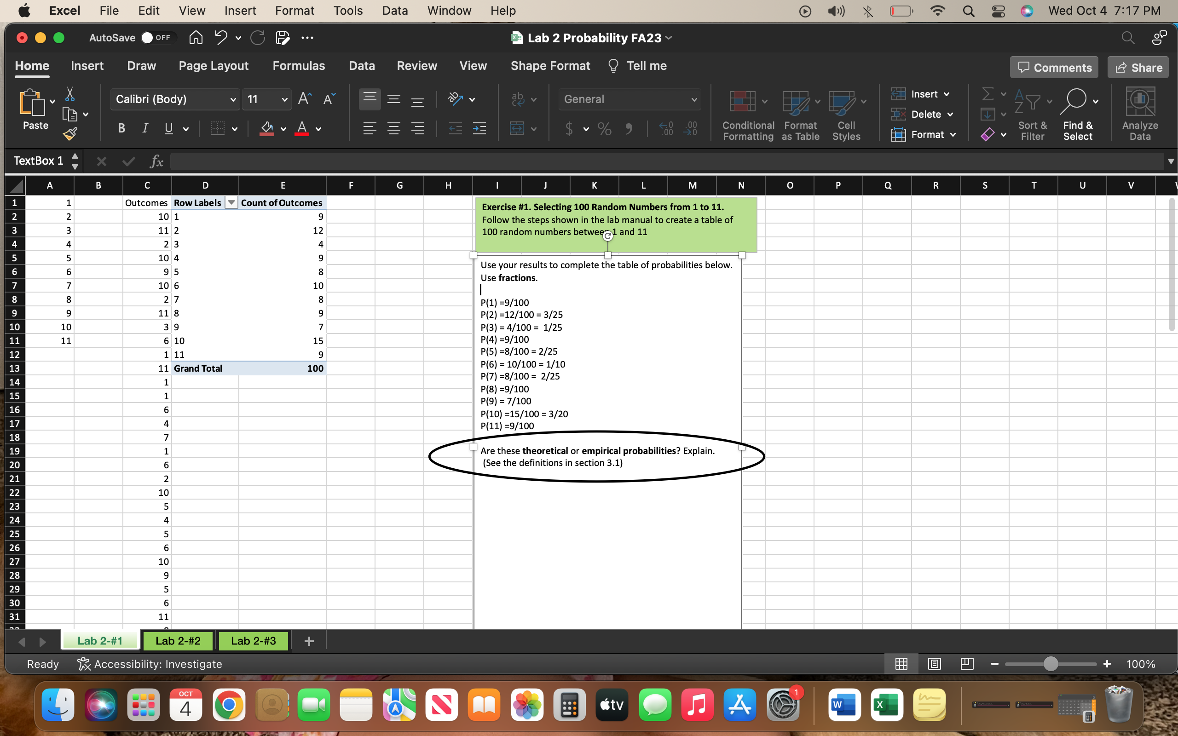The width and height of the screenshot is (1178, 736).
Task: Switch to Page Layout view in status bar
Action: (934, 664)
